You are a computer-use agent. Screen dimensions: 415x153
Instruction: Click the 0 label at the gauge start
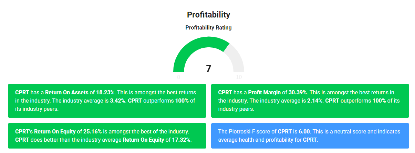(x=178, y=77)
